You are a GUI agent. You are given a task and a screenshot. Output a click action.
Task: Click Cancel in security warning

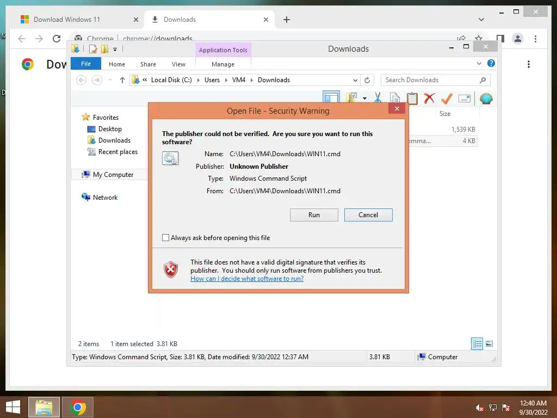[x=368, y=214]
